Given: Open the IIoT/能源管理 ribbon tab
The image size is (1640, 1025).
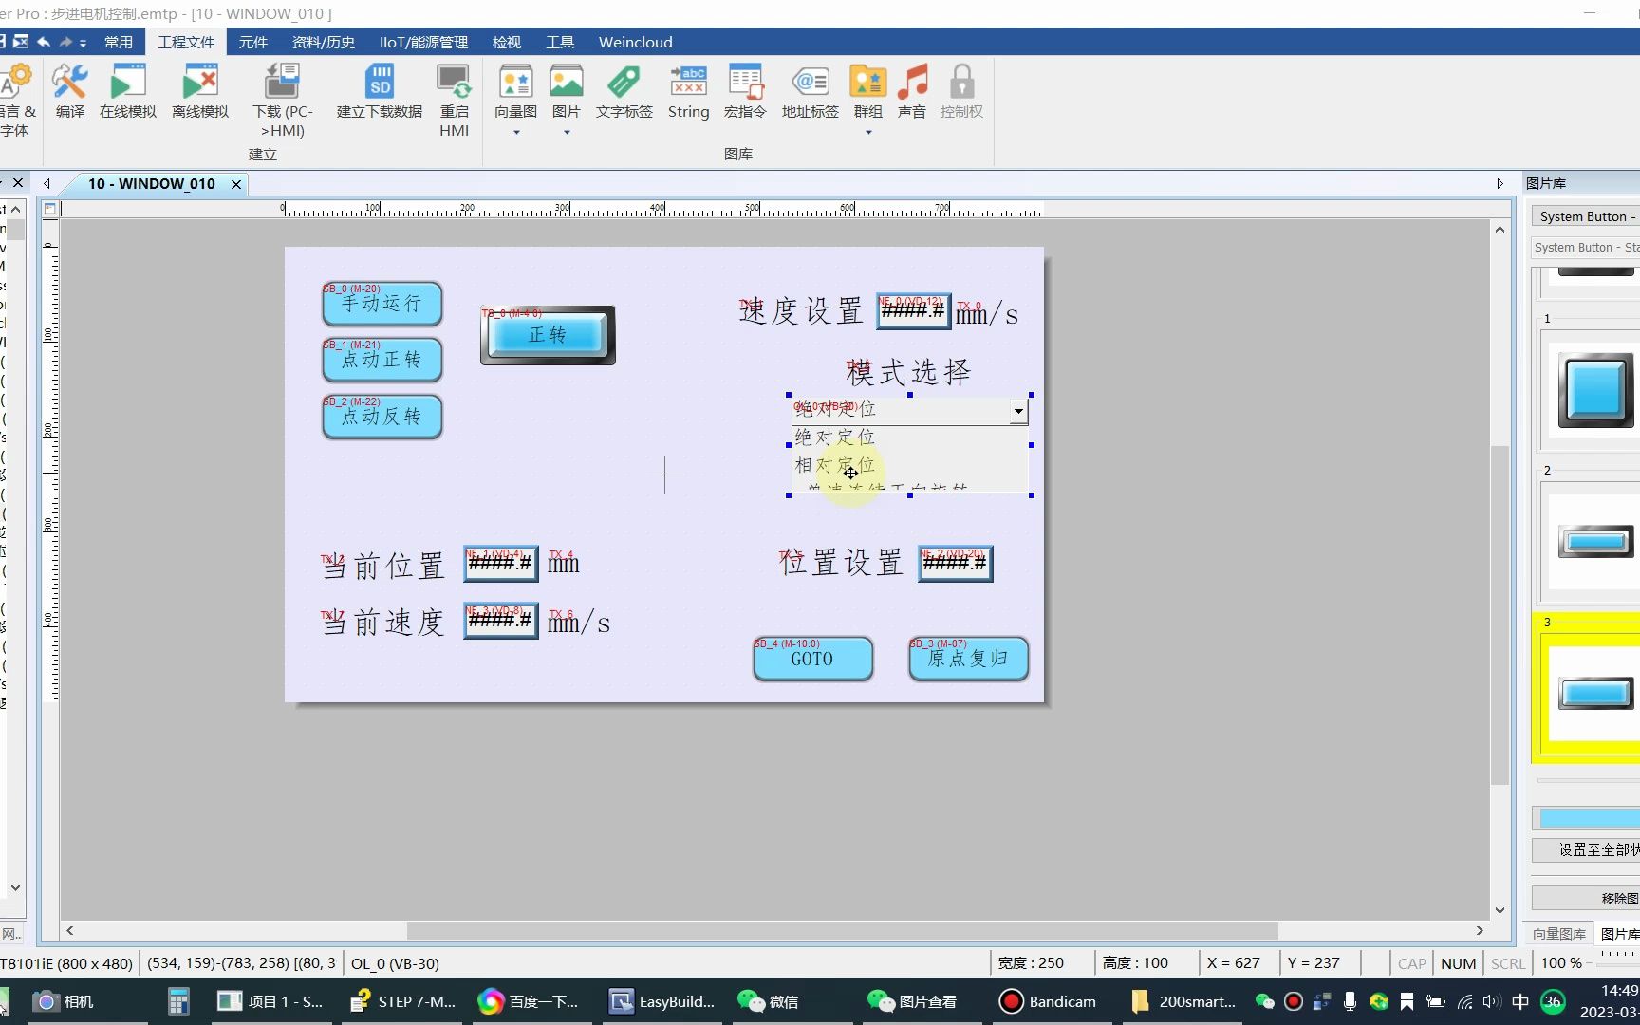Looking at the screenshot, I should 423,42.
